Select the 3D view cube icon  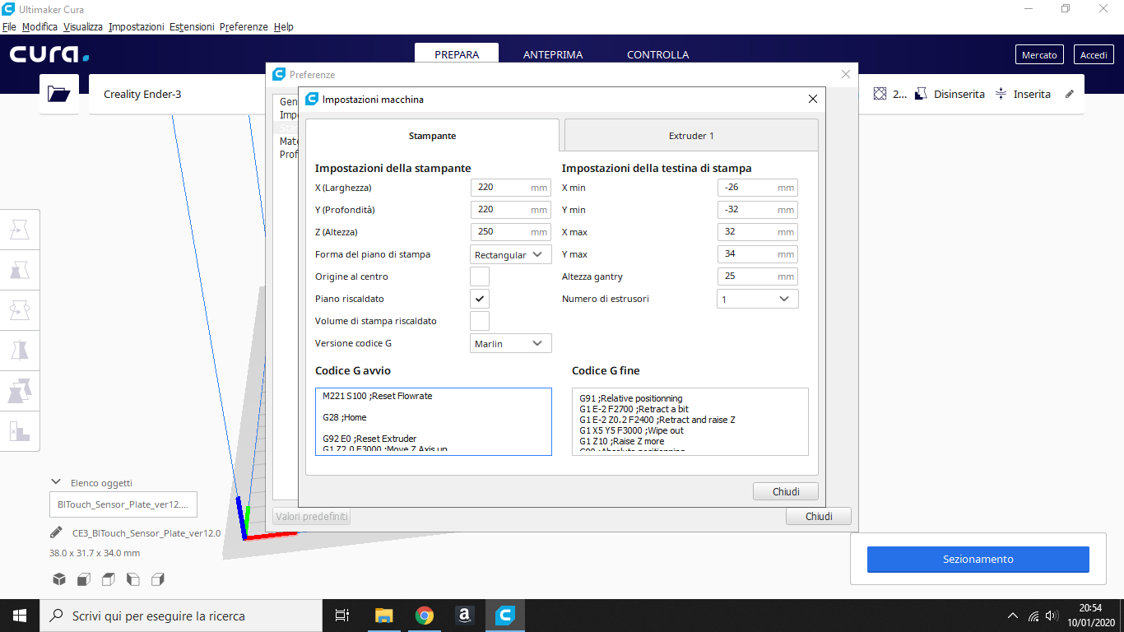59,579
